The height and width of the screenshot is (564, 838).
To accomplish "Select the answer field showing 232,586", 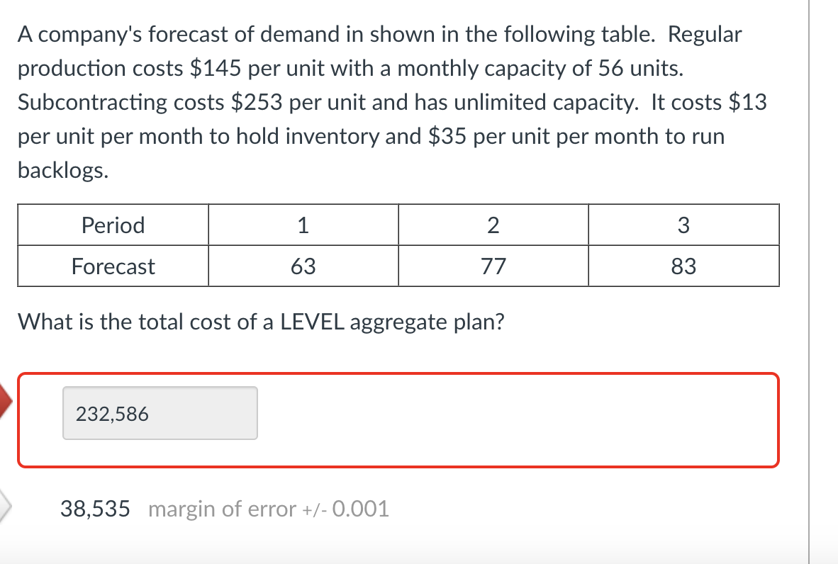I will (x=160, y=413).
